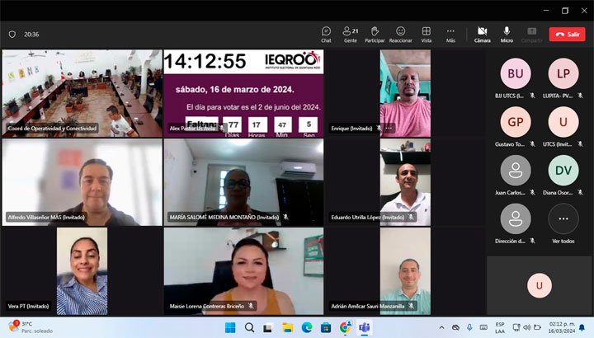Open the notifications bell icon

tap(582, 327)
